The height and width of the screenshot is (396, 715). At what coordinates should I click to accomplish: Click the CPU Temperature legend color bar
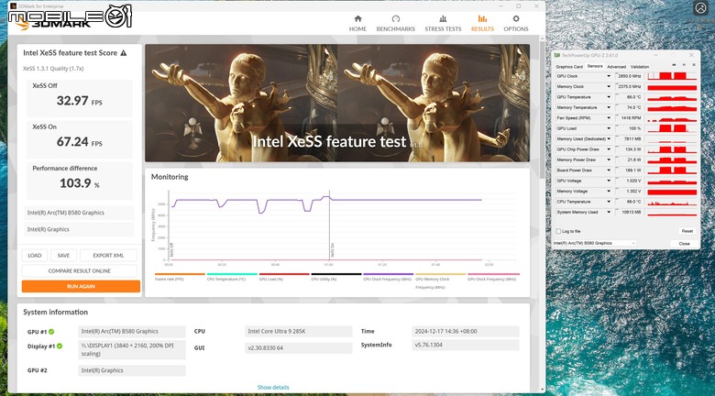tap(232, 274)
